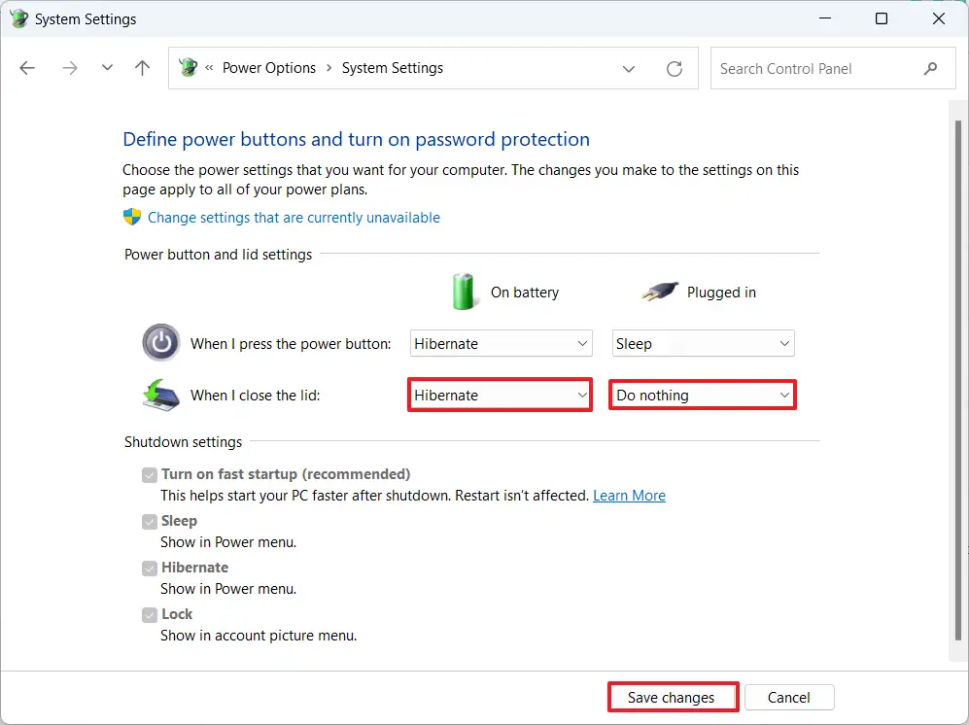Image resolution: width=969 pixels, height=725 pixels.
Task: Select System Settings in the breadcrumb
Action: [393, 68]
